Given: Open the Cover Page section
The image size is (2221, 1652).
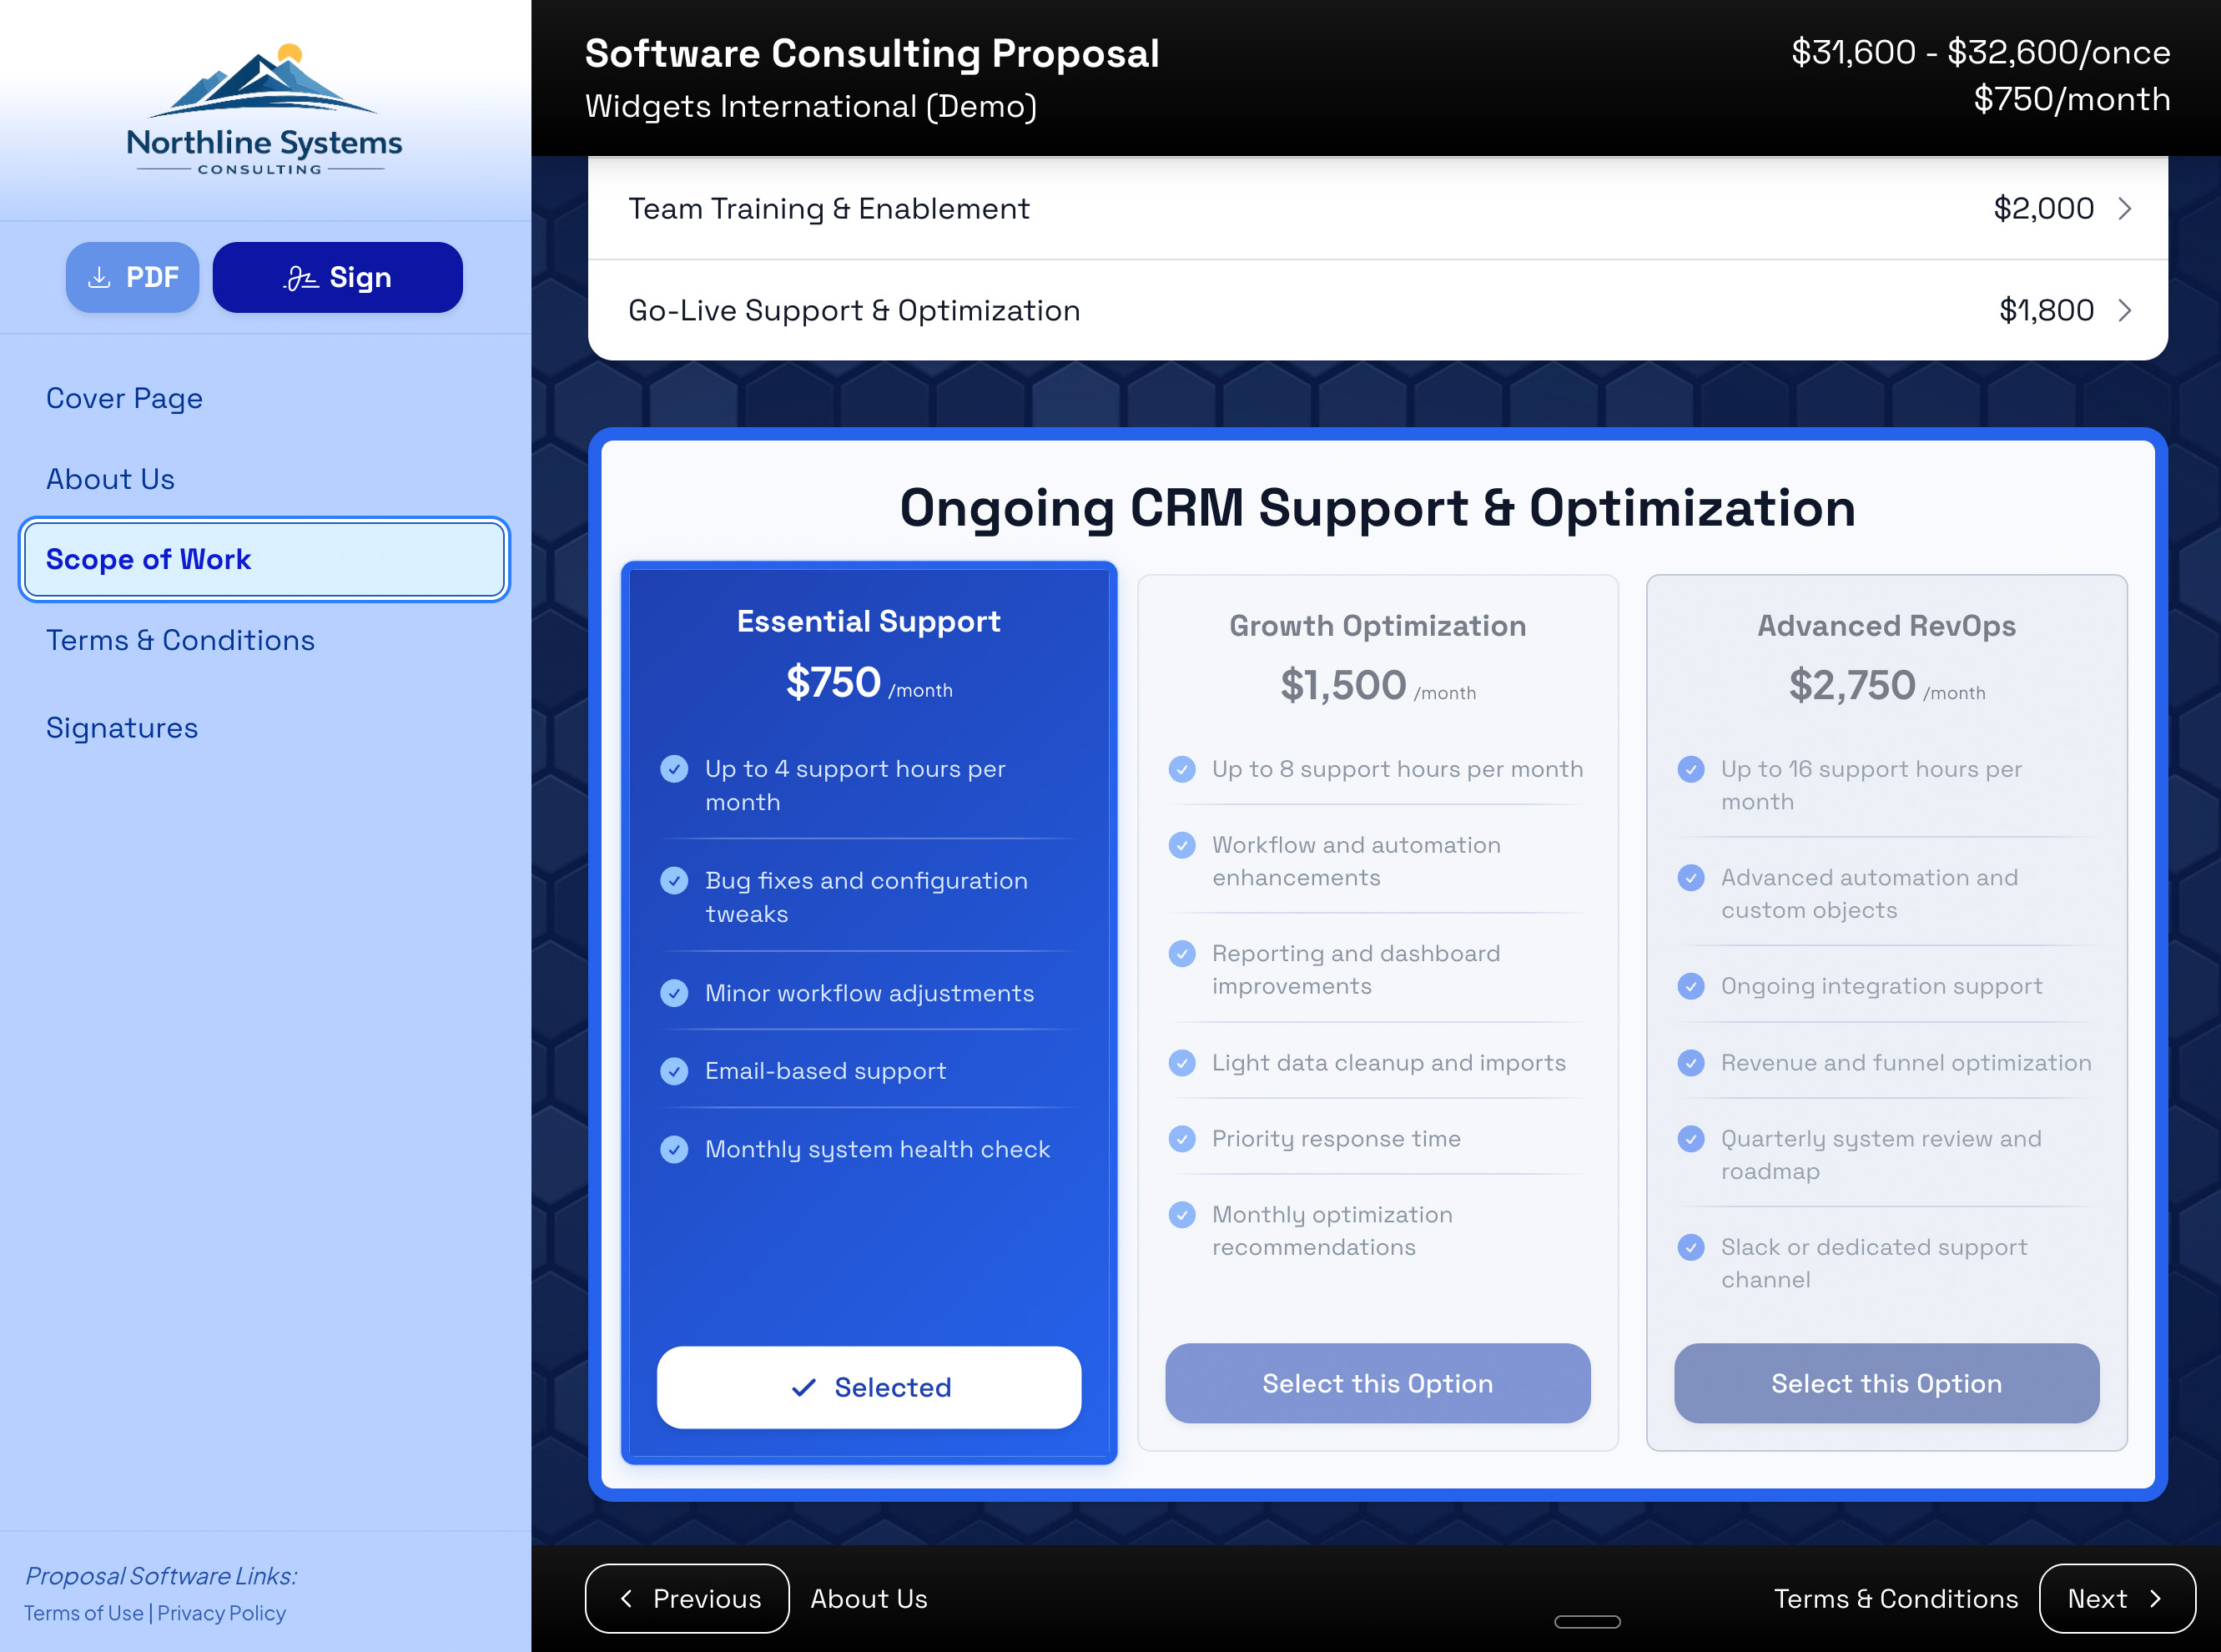Looking at the screenshot, I should point(124,398).
